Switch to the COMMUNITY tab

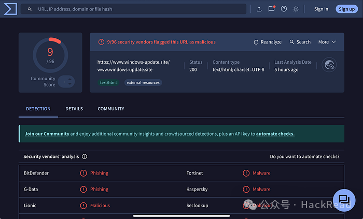pyautogui.click(x=111, y=109)
